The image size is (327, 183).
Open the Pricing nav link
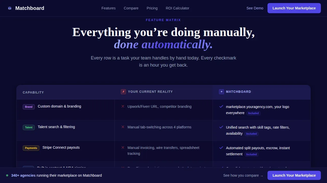[x=152, y=8]
